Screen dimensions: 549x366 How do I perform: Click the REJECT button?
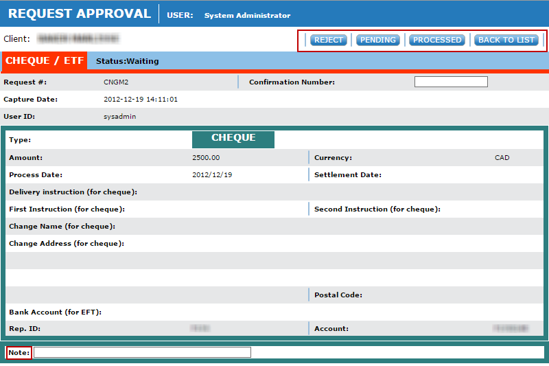click(x=329, y=40)
